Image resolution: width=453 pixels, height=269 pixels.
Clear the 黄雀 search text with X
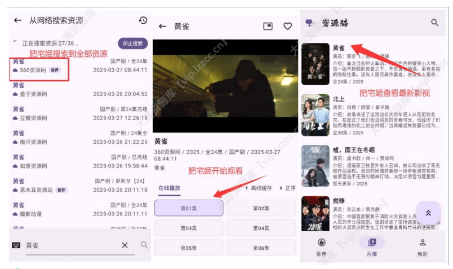pyautogui.click(x=125, y=245)
